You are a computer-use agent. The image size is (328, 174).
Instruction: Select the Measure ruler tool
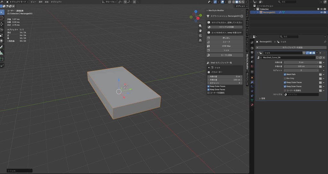pyautogui.click(x=2, y=53)
